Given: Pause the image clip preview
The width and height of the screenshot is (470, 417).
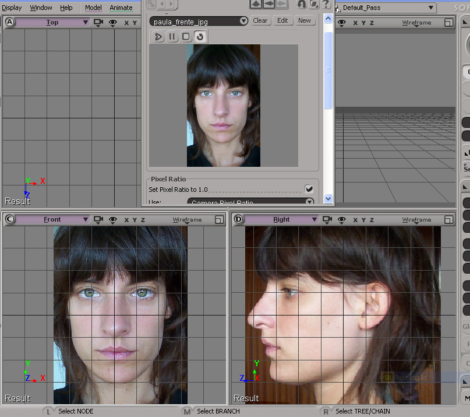Looking at the screenshot, I should (x=172, y=37).
